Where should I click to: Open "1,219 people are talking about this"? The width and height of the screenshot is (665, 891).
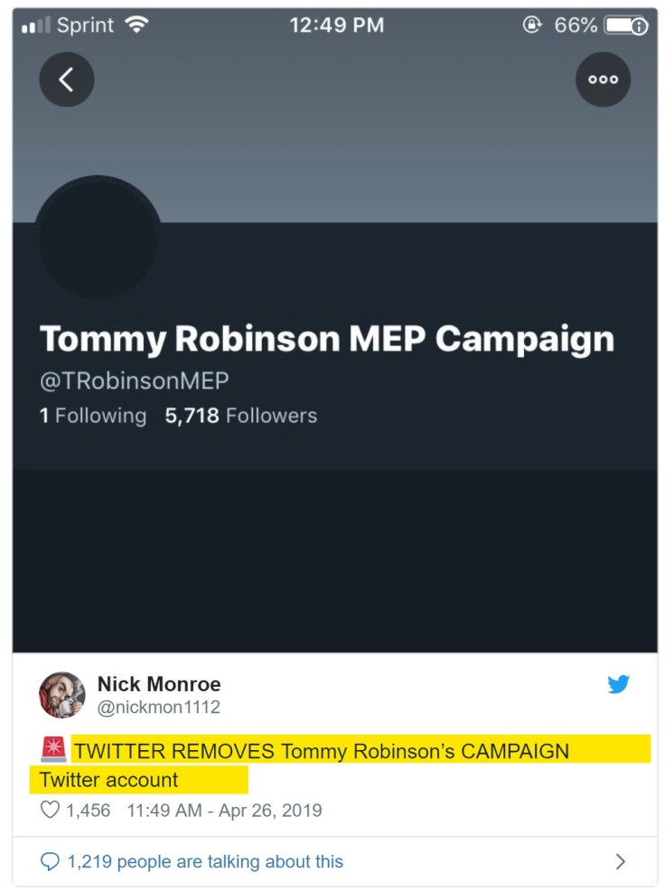coord(205,861)
